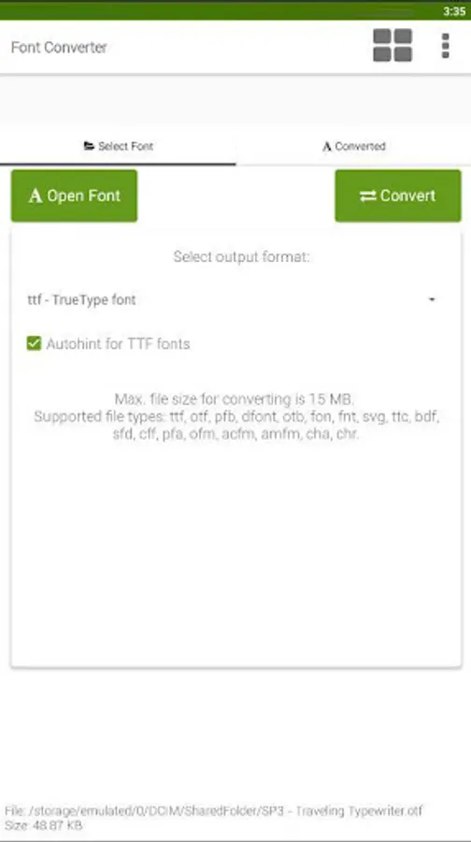Click the status bar clock showing 3:35
The height and width of the screenshot is (842, 471).
click(x=454, y=11)
